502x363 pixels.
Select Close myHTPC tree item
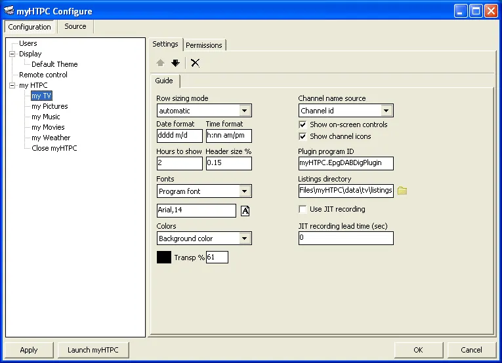click(54, 148)
